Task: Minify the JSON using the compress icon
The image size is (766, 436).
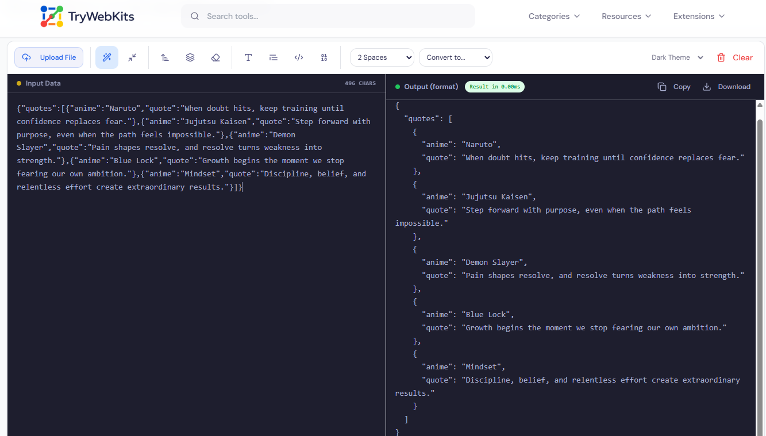Action: click(132, 57)
